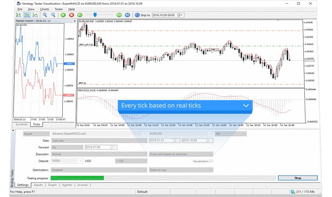332x197 pixels.
Task: Switch chart to bar chart mode
Action: click(x=18, y=15)
